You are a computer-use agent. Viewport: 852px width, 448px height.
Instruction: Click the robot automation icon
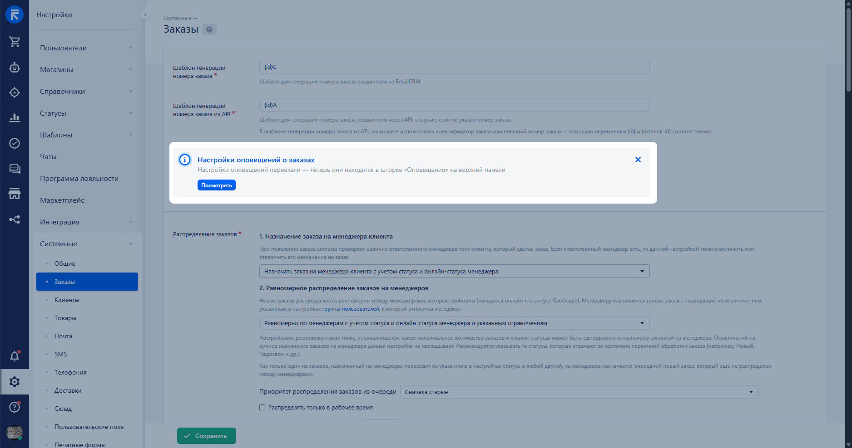tap(15, 68)
